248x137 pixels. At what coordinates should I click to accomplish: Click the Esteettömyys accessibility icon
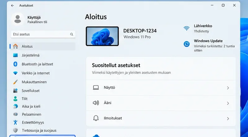coord(15,122)
